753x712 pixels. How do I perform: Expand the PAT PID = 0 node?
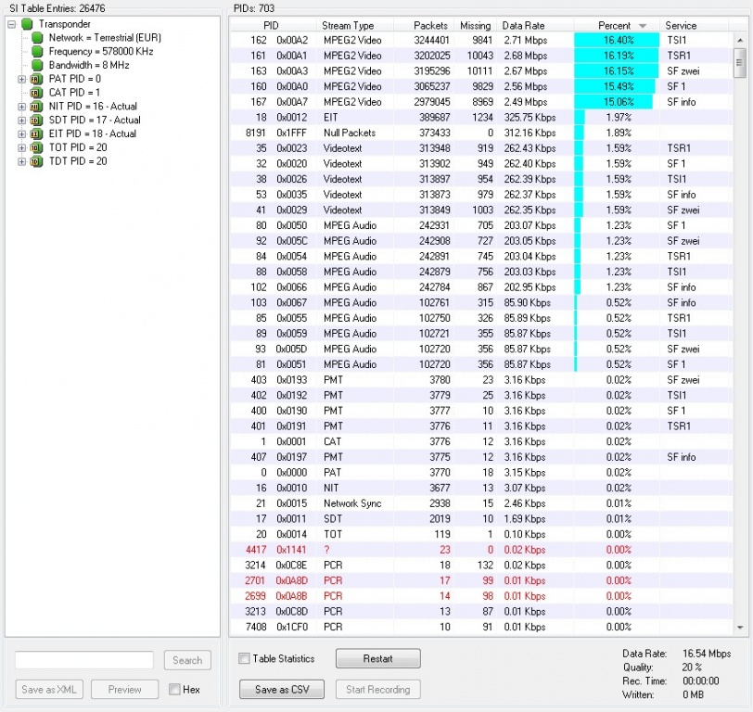(21, 79)
